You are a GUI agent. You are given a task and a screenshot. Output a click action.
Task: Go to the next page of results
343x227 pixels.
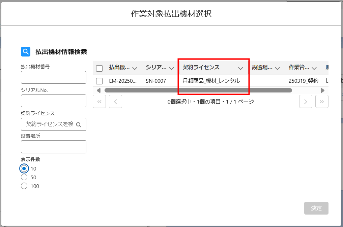[x=306, y=102]
